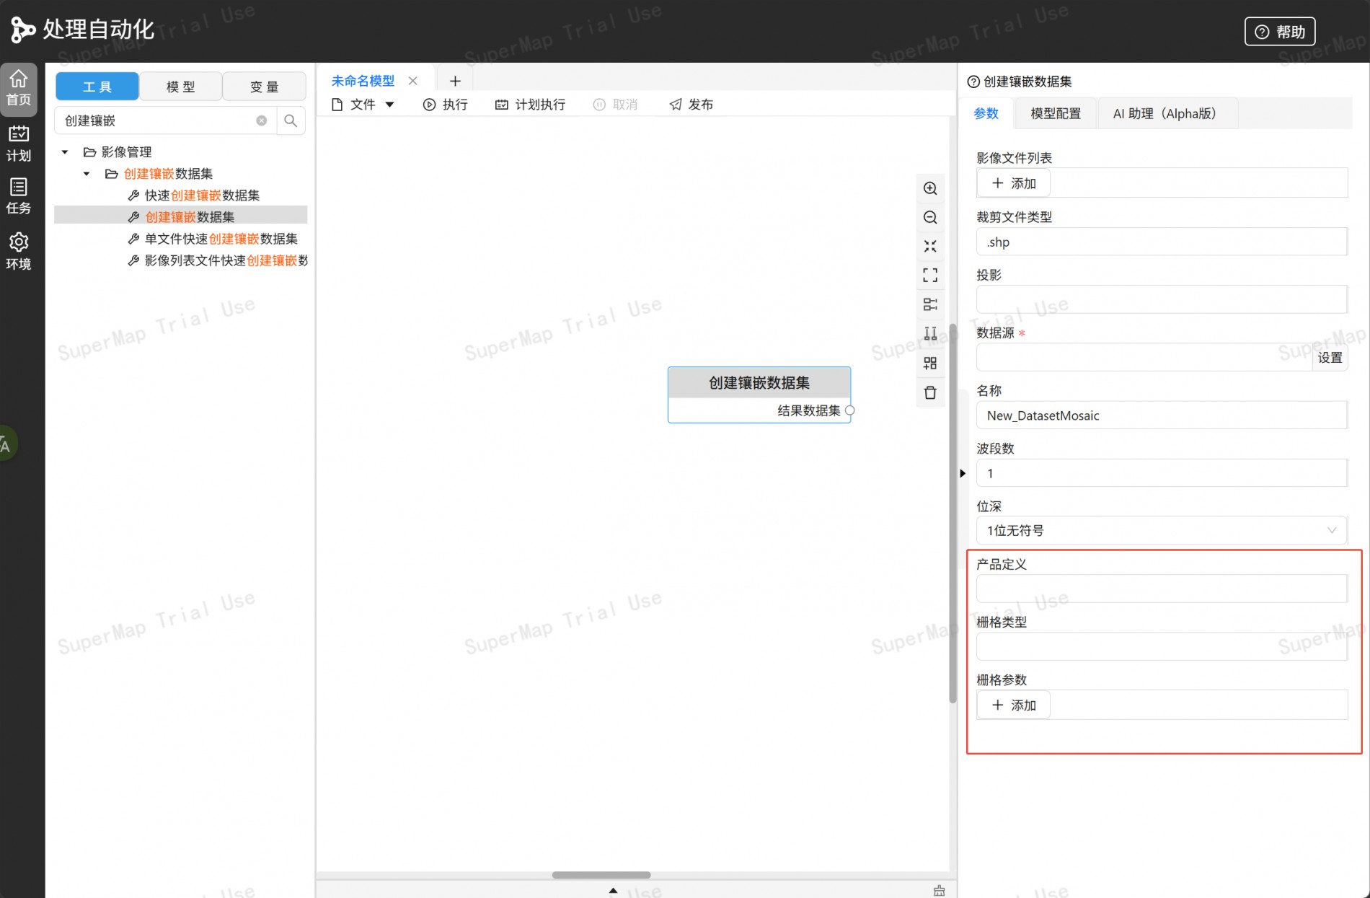
Task: Click the 设置 button for 数据源
Action: (x=1330, y=357)
